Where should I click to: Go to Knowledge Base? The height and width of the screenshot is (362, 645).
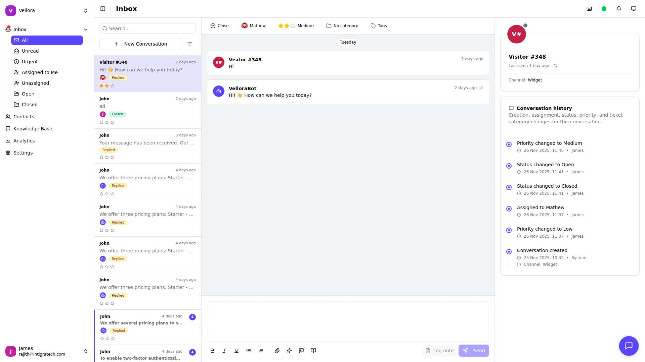click(47, 129)
